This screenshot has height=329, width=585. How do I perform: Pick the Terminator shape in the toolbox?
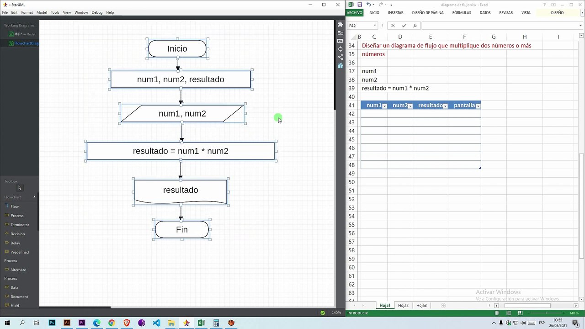click(x=20, y=225)
